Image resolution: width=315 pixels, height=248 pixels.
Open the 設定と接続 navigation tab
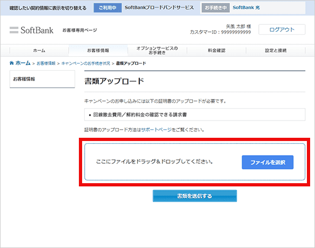pos(276,50)
